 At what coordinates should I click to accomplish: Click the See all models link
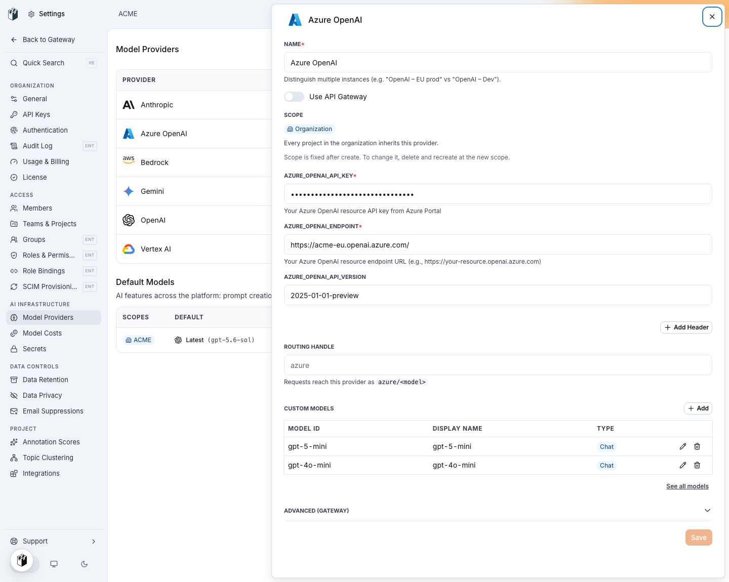click(687, 486)
